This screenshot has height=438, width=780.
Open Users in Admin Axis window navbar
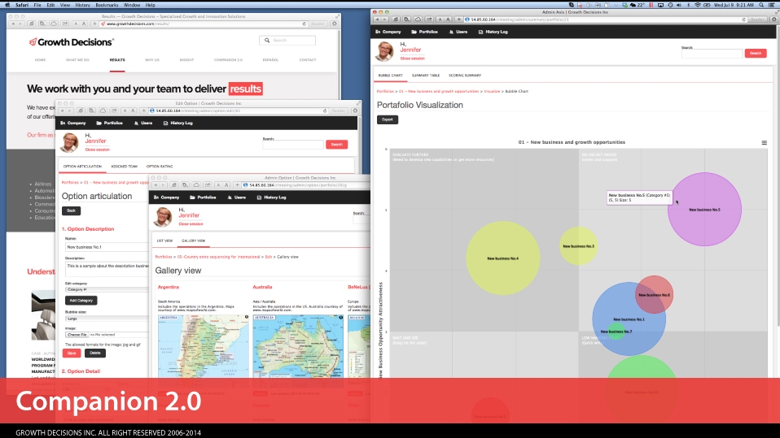(458, 32)
